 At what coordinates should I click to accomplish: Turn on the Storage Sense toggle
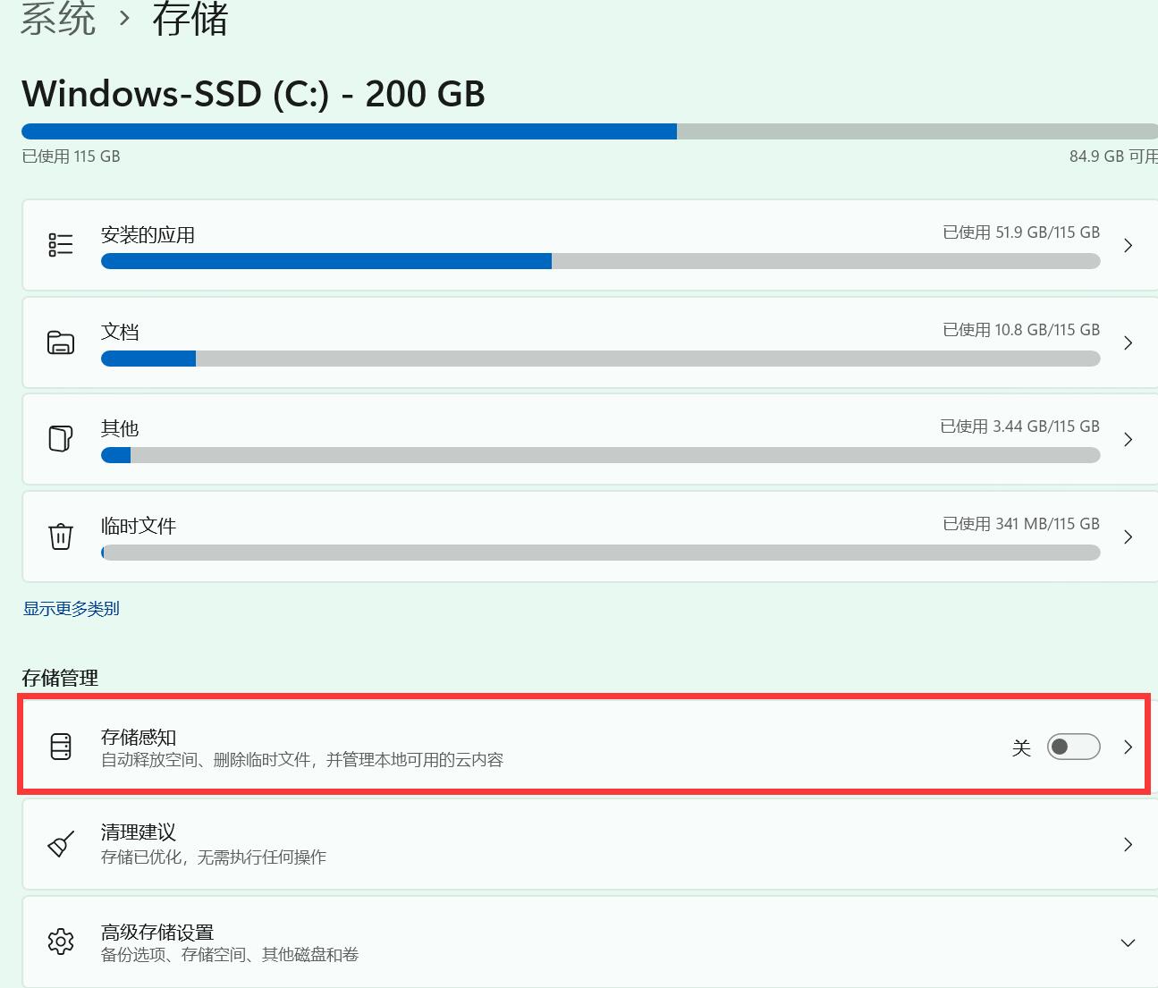click(x=1073, y=747)
